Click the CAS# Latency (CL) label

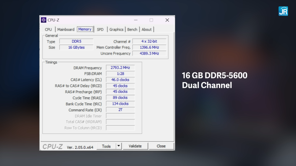86,80
